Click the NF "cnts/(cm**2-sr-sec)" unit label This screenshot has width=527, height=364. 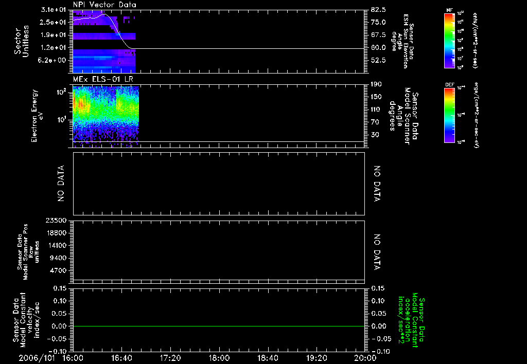pyautogui.click(x=475, y=40)
